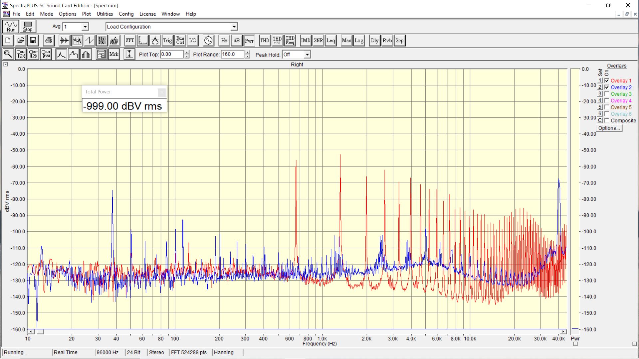
Task: Open the Utilities menu
Action: tap(105, 14)
